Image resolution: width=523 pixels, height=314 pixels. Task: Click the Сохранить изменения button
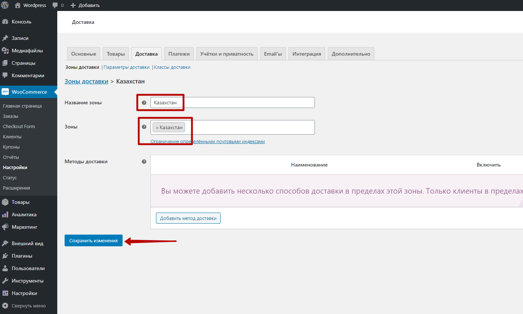[94, 240]
